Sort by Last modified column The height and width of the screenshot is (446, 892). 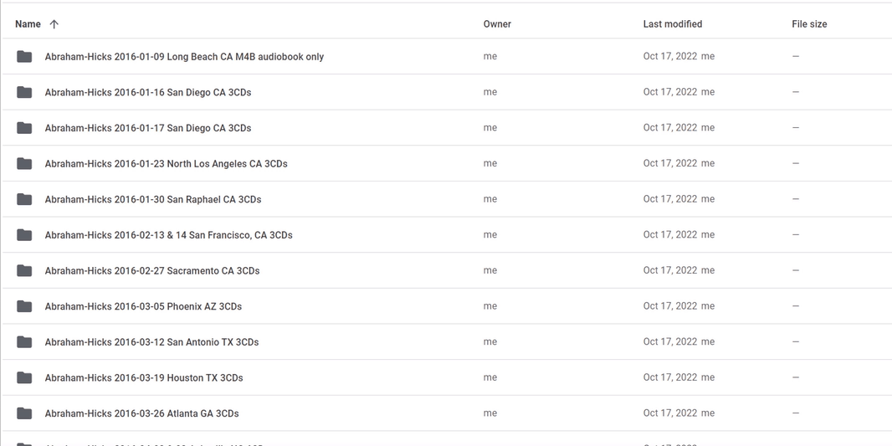[x=672, y=24]
